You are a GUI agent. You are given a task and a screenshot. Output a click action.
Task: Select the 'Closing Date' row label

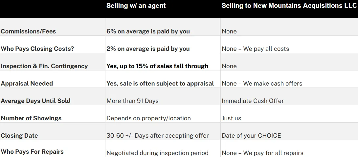coord(19,136)
